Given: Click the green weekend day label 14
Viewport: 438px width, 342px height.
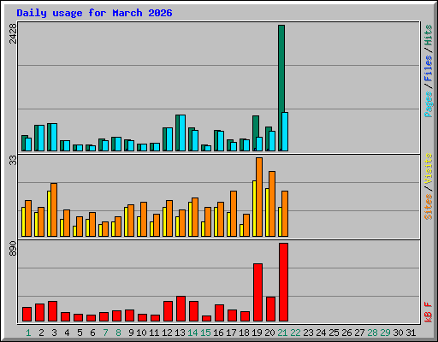Looking at the screenshot, I should click(192, 333).
